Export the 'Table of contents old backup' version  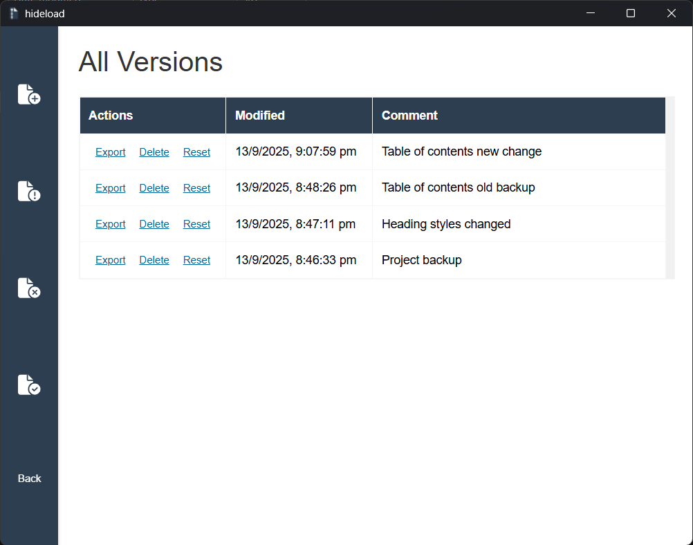[x=111, y=188]
